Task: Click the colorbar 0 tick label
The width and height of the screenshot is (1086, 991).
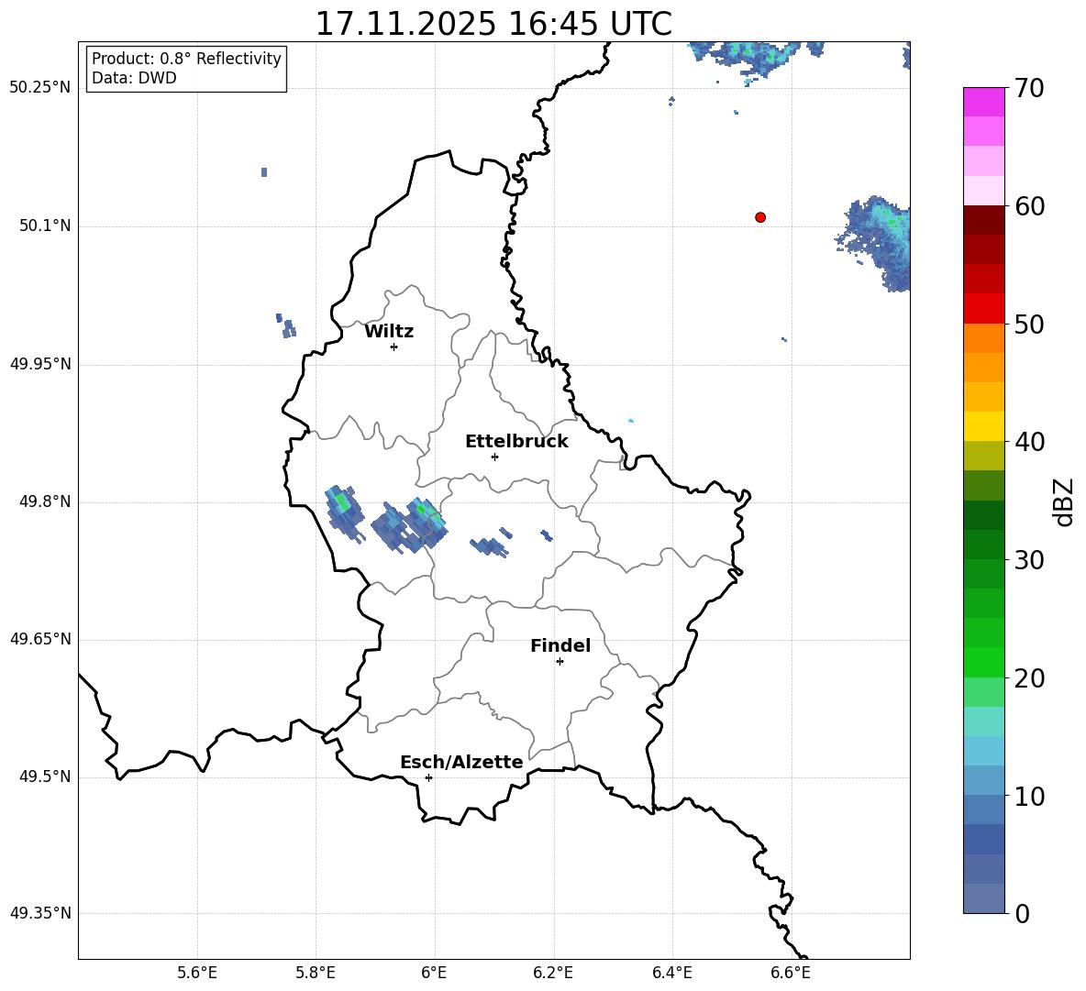Action: 1023,914
